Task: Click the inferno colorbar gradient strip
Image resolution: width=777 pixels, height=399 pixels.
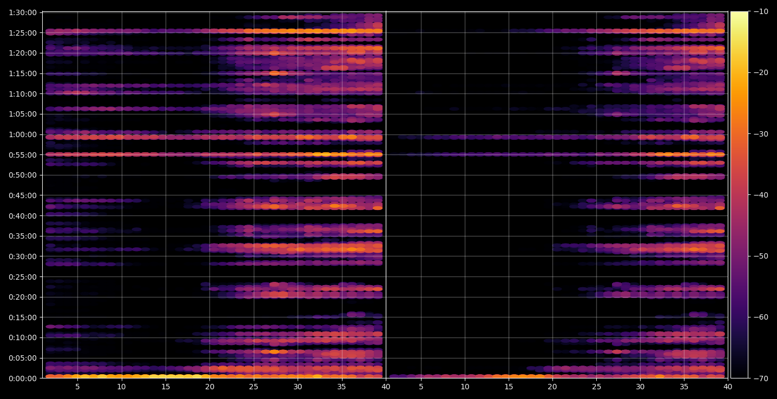Action: pyautogui.click(x=739, y=195)
